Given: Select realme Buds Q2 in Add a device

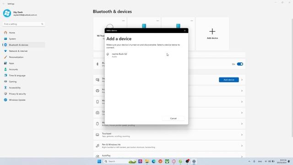Looking at the screenshot, I should (x=146, y=55).
